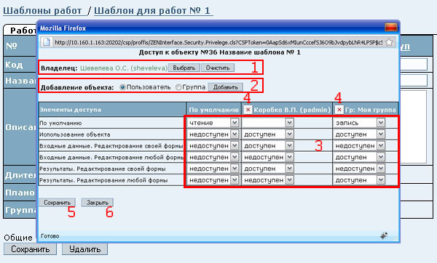Open Моя группа dropdown for Входные данные любой формы

coord(360,157)
